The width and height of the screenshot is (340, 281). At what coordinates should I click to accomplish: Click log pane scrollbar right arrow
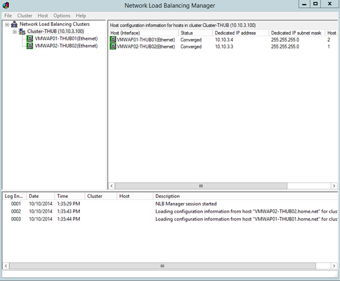click(x=334, y=266)
